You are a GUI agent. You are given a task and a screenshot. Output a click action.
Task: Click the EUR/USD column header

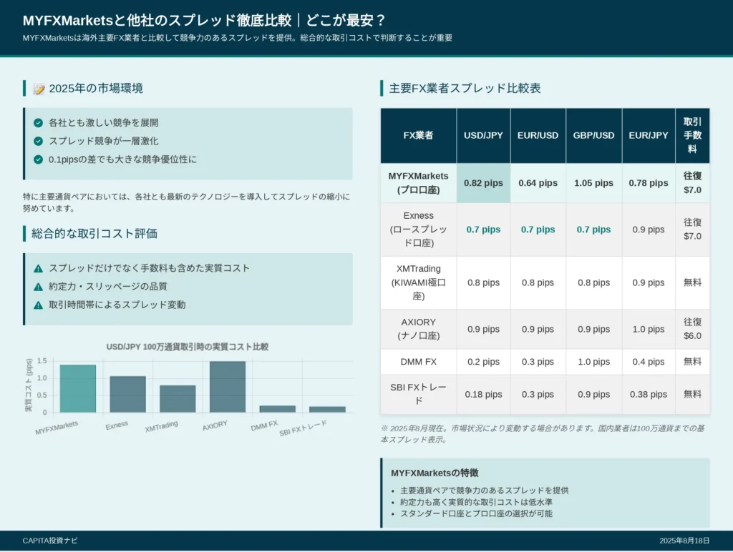(x=538, y=135)
